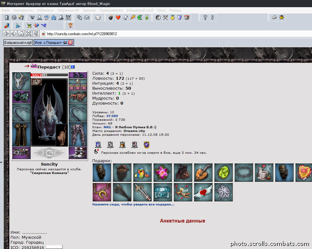Open the 25 089 wins link
The height and width of the screenshot is (249, 312).
tap(112, 116)
